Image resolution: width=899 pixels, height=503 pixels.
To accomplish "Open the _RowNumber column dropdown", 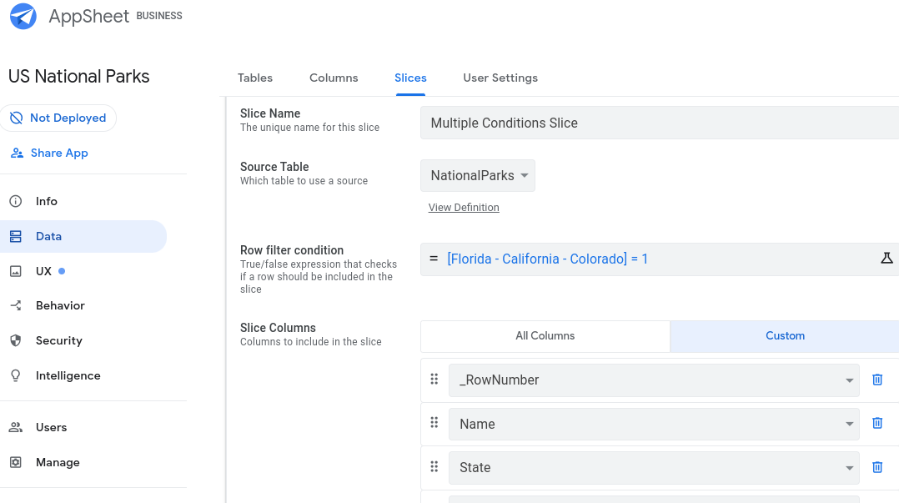I will 654,380.
